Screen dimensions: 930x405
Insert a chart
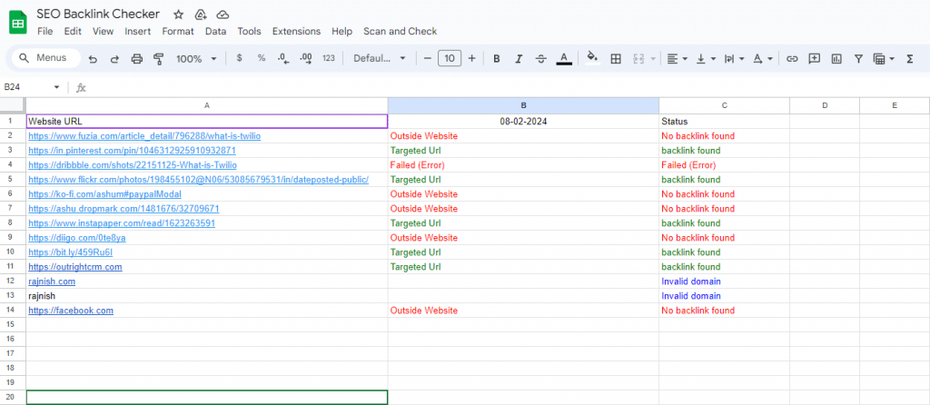click(x=836, y=58)
